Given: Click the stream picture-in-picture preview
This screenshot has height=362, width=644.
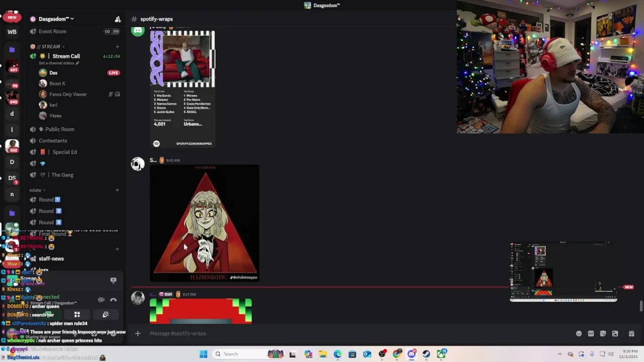Looking at the screenshot, I should point(563,271).
